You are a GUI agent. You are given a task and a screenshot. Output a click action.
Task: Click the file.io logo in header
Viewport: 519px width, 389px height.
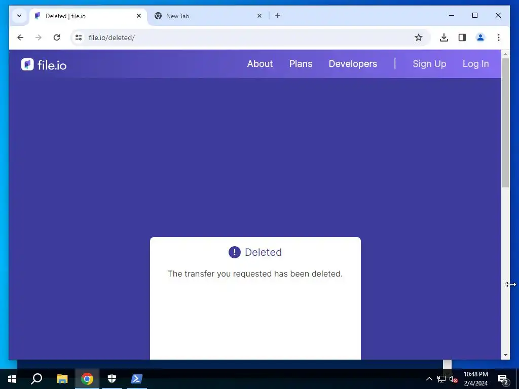44,64
